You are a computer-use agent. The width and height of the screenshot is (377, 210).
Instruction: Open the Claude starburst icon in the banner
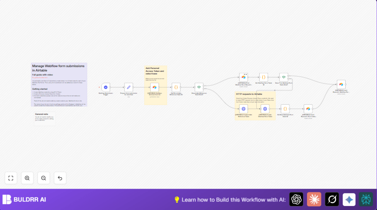[314, 199]
